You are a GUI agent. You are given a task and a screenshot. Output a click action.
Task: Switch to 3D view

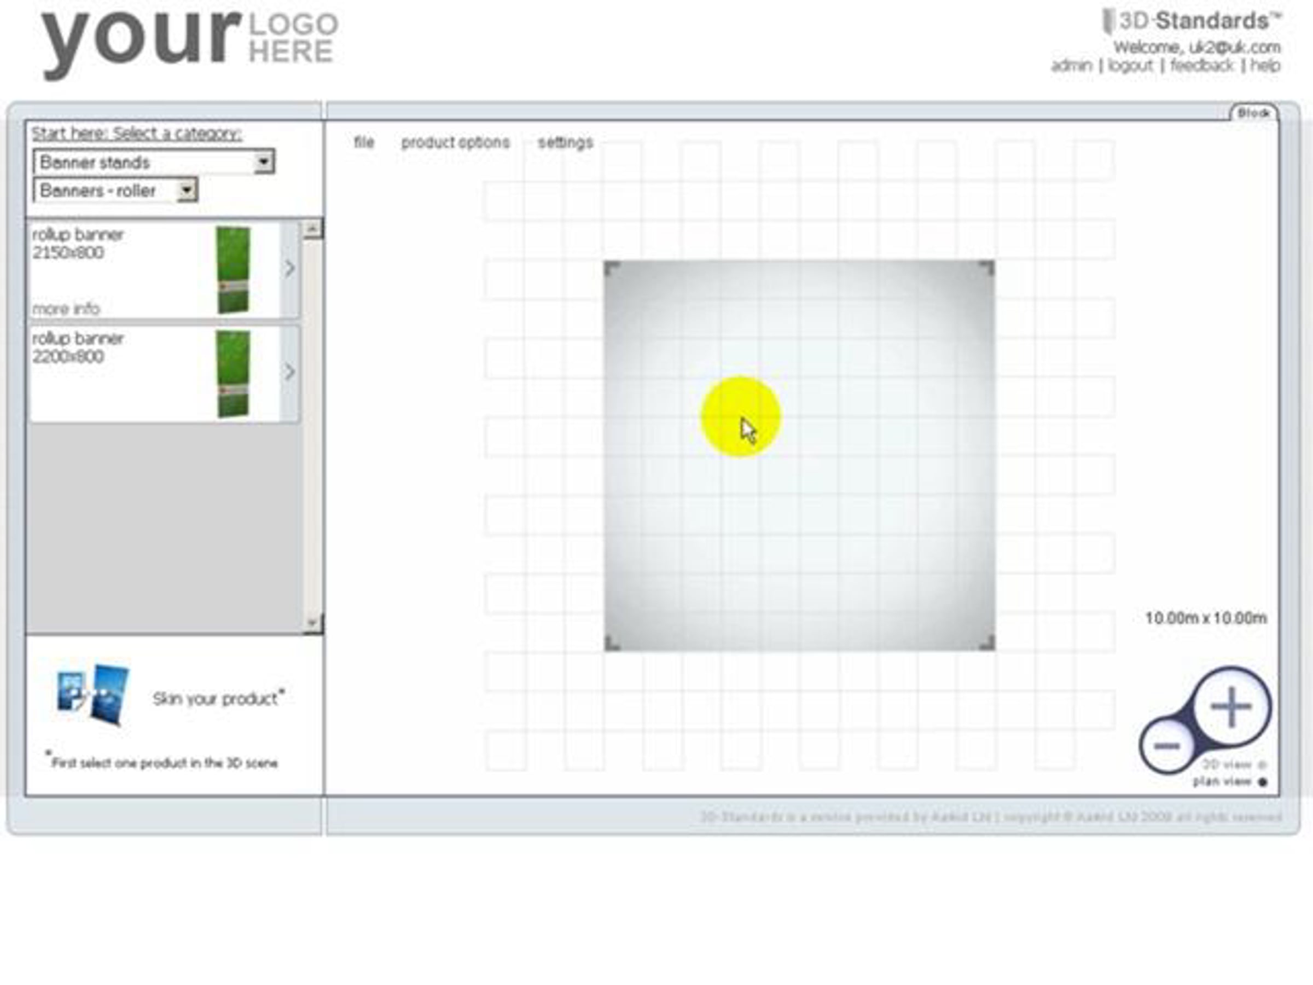[1263, 764]
